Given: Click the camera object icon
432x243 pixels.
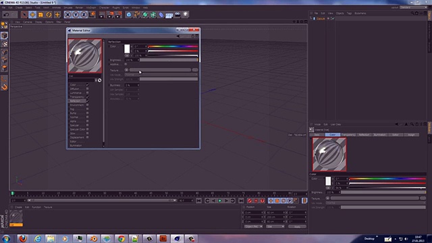Looking at the screenshot, I should (x=178, y=15).
